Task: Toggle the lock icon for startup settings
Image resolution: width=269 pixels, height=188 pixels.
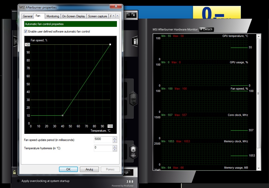Action: (14, 172)
